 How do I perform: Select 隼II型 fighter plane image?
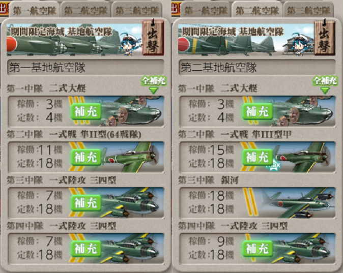point(132,157)
